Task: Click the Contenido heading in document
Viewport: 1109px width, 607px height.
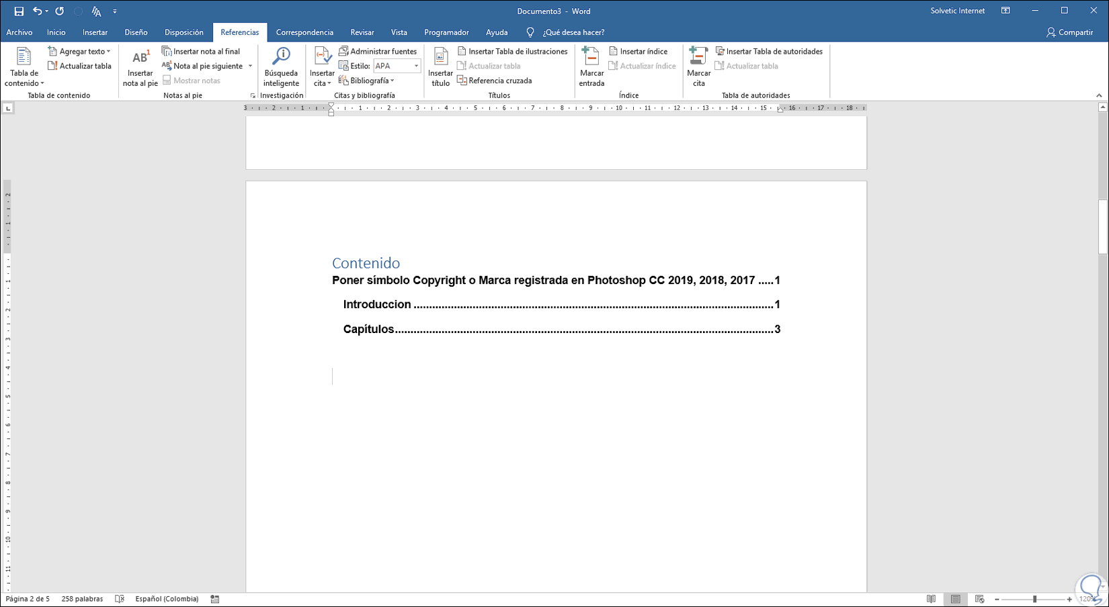Action: (x=366, y=263)
